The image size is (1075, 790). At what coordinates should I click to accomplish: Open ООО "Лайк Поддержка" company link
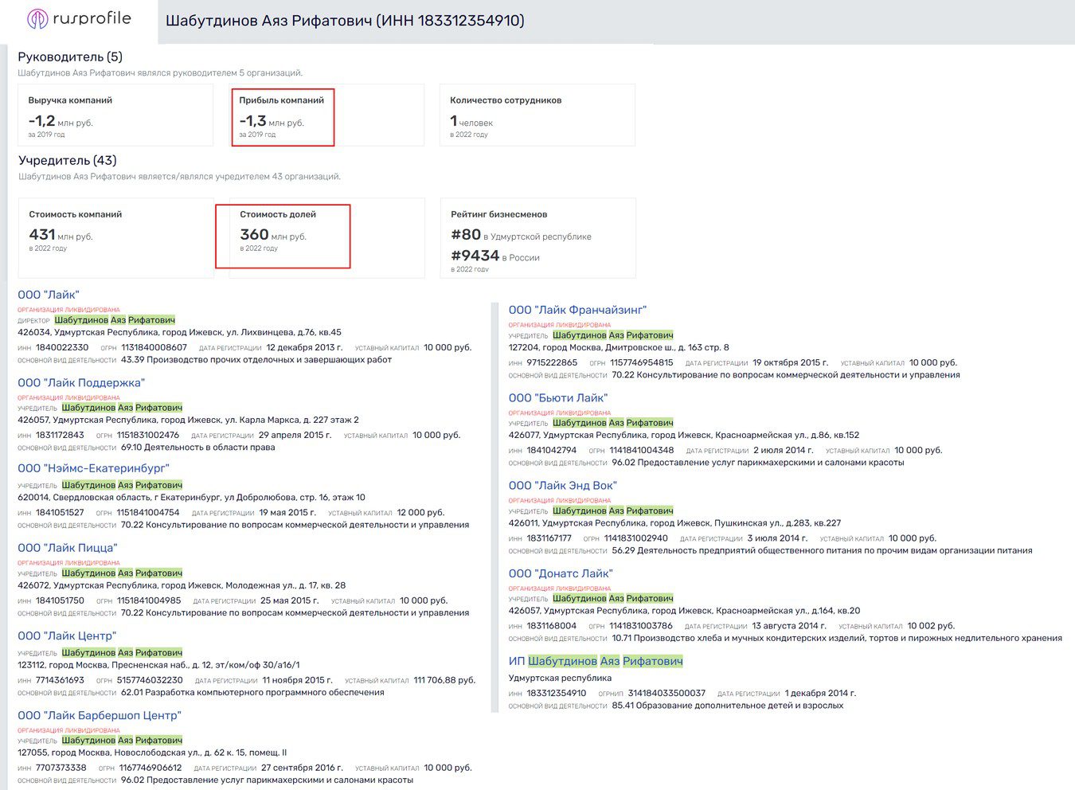click(81, 382)
